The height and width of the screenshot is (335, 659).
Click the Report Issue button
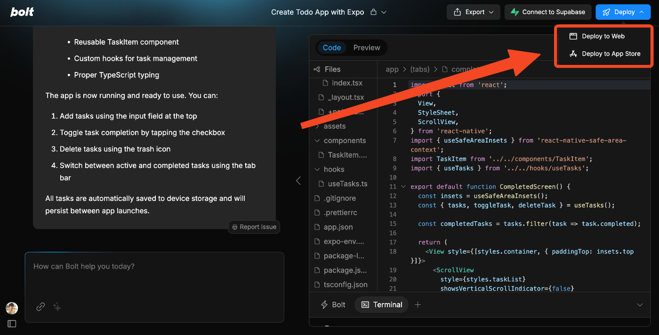pyautogui.click(x=254, y=227)
